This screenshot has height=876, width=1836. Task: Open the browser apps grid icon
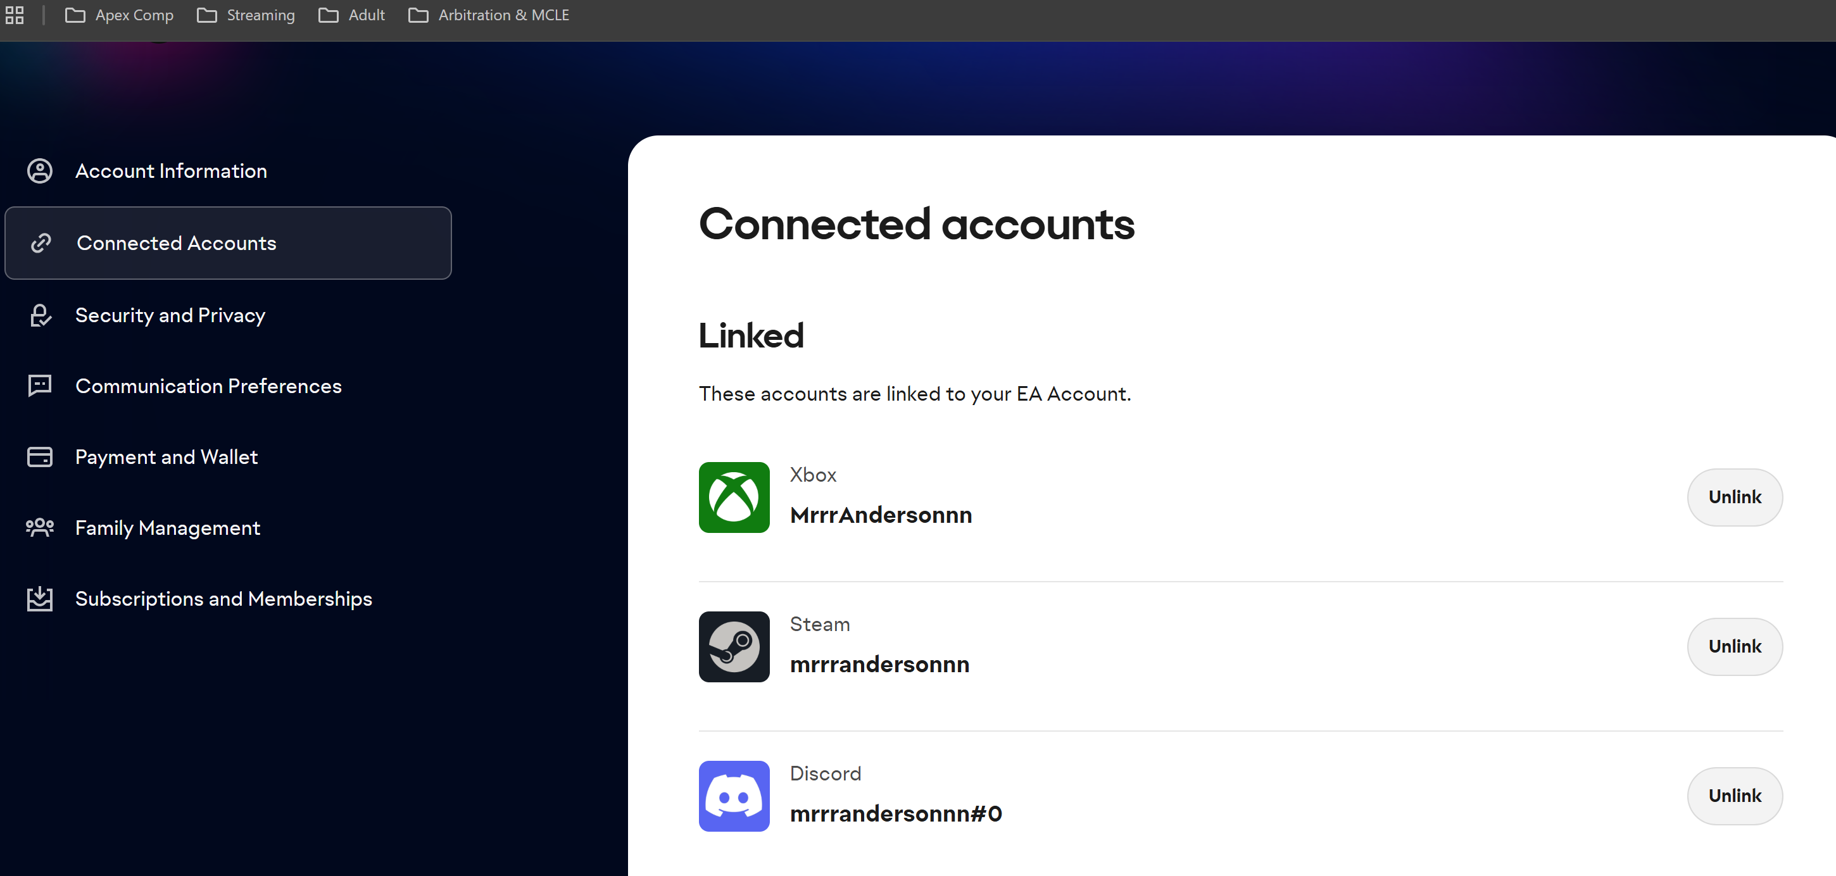(x=15, y=15)
